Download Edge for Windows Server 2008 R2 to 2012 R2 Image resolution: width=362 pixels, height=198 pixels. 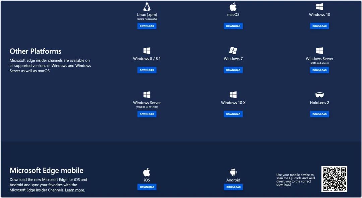147,114
